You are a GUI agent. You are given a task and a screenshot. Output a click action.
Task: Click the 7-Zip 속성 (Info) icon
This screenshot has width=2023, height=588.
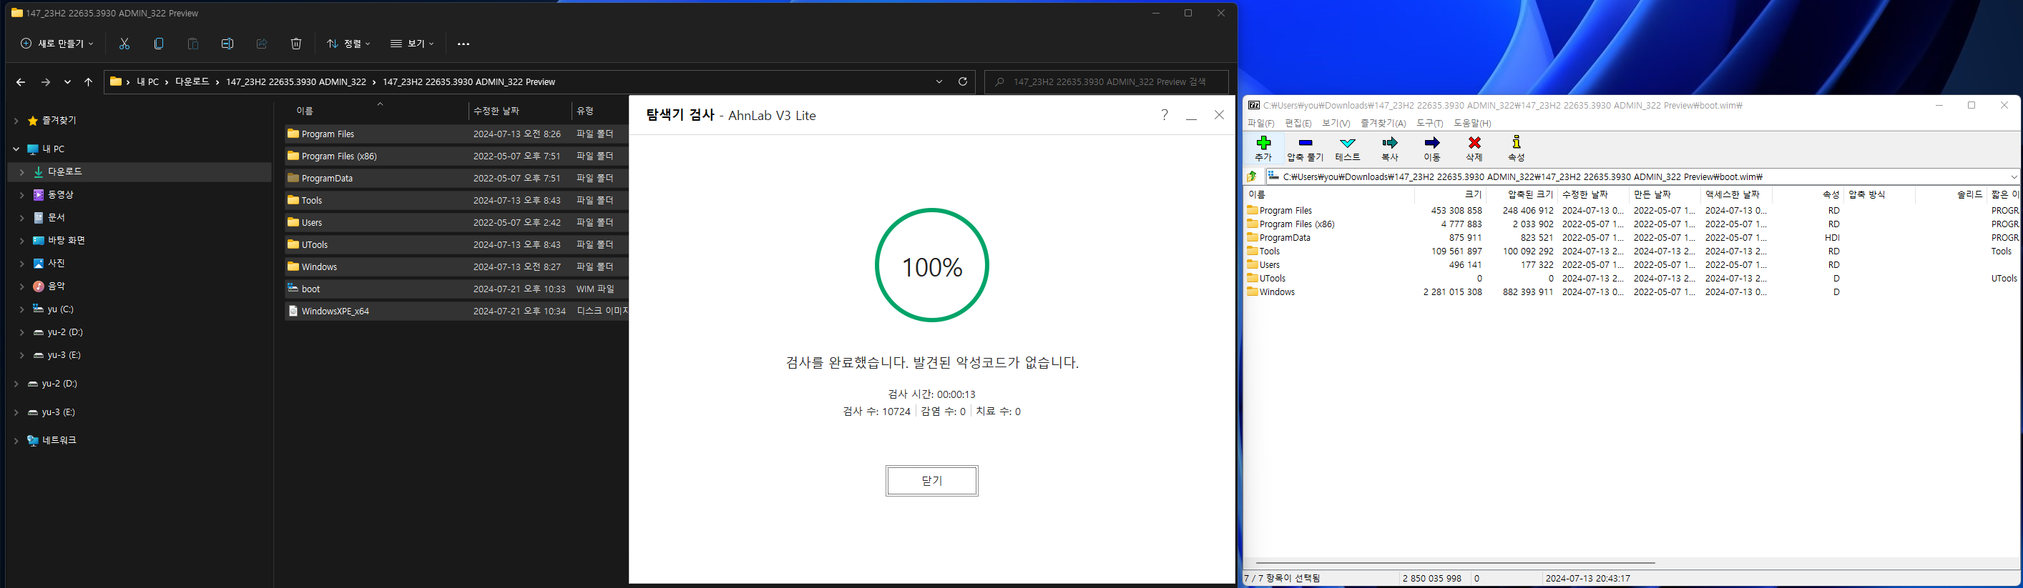(1517, 142)
